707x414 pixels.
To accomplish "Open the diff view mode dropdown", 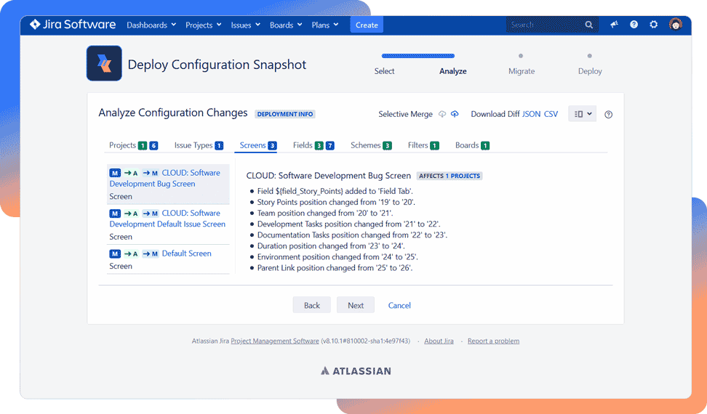I will click(583, 114).
